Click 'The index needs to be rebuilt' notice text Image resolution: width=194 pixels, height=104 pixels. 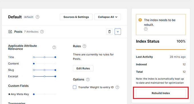click(160, 22)
